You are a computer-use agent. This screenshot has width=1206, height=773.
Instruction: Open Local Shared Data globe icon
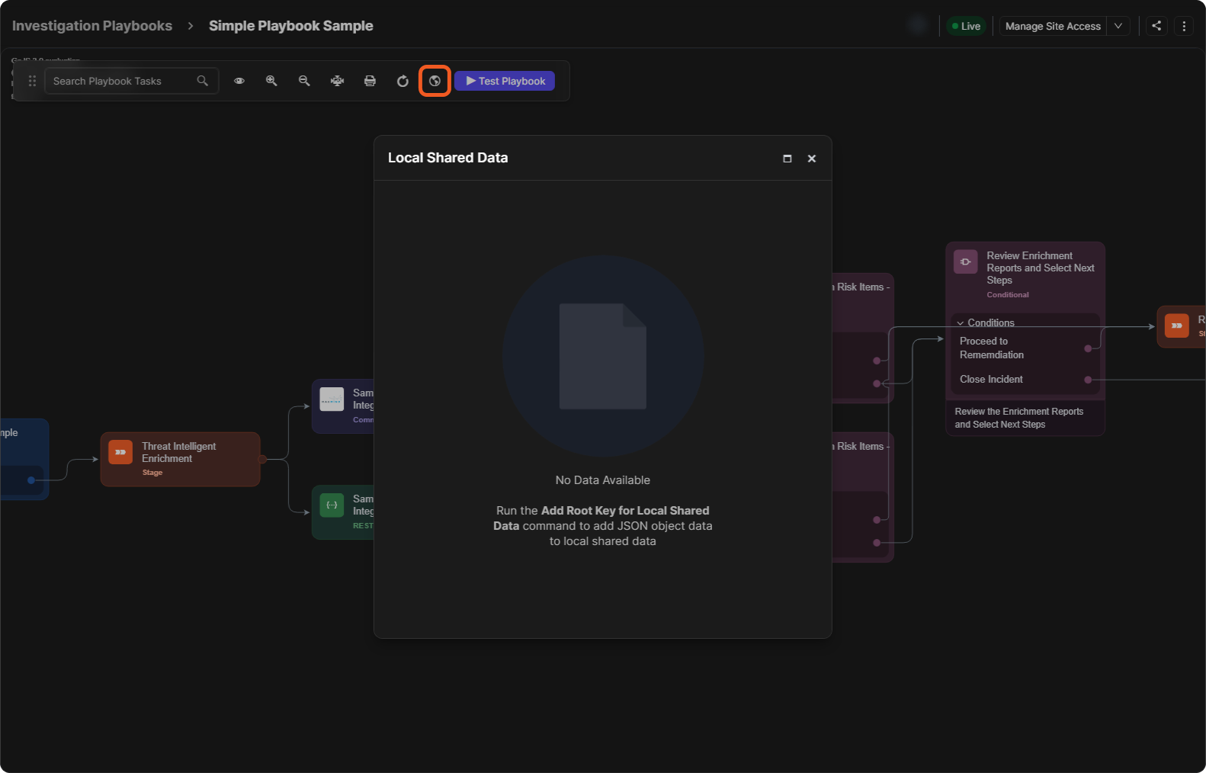[435, 81]
